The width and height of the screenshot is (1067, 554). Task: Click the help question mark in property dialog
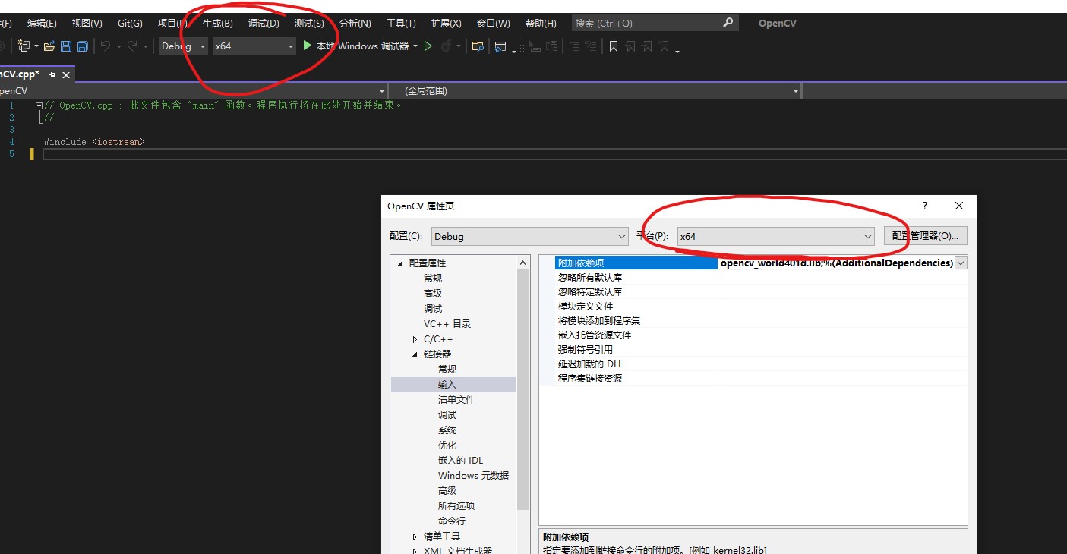924,206
